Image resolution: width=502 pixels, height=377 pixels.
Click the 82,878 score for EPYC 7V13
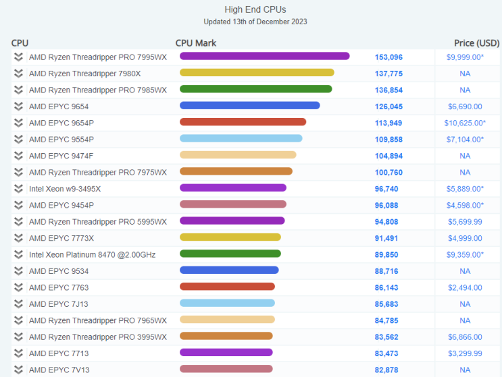click(386, 370)
